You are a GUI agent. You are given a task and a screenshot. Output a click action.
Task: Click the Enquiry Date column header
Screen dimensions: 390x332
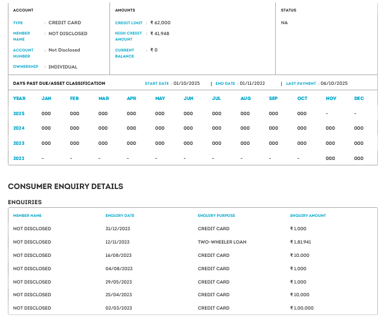coord(120,215)
